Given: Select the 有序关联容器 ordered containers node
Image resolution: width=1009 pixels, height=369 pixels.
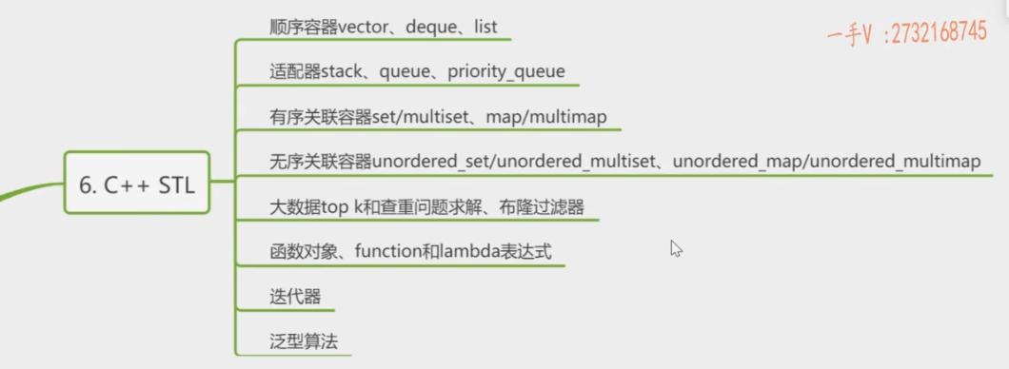Looking at the screenshot, I should pyautogui.click(x=438, y=117).
